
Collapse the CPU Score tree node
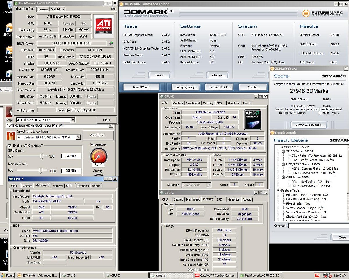[x=283, y=178]
